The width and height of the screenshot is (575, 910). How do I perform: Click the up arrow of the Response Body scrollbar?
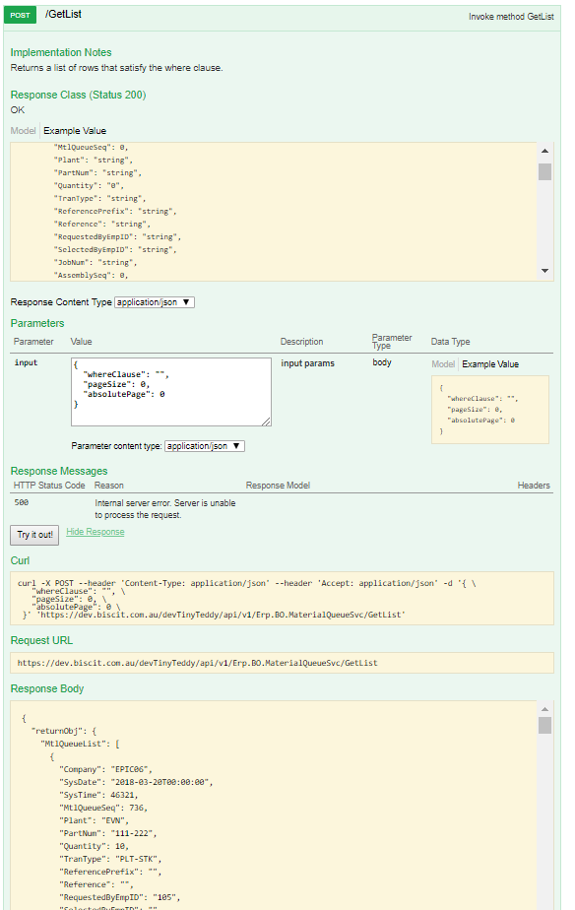tap(544, 709)
